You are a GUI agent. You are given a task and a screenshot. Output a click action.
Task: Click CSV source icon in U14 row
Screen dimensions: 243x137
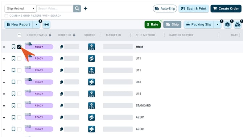(x=91, y=94)
